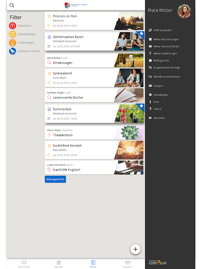
Task: Open the Nachrichten tab
Action: [x=24, y=264]
